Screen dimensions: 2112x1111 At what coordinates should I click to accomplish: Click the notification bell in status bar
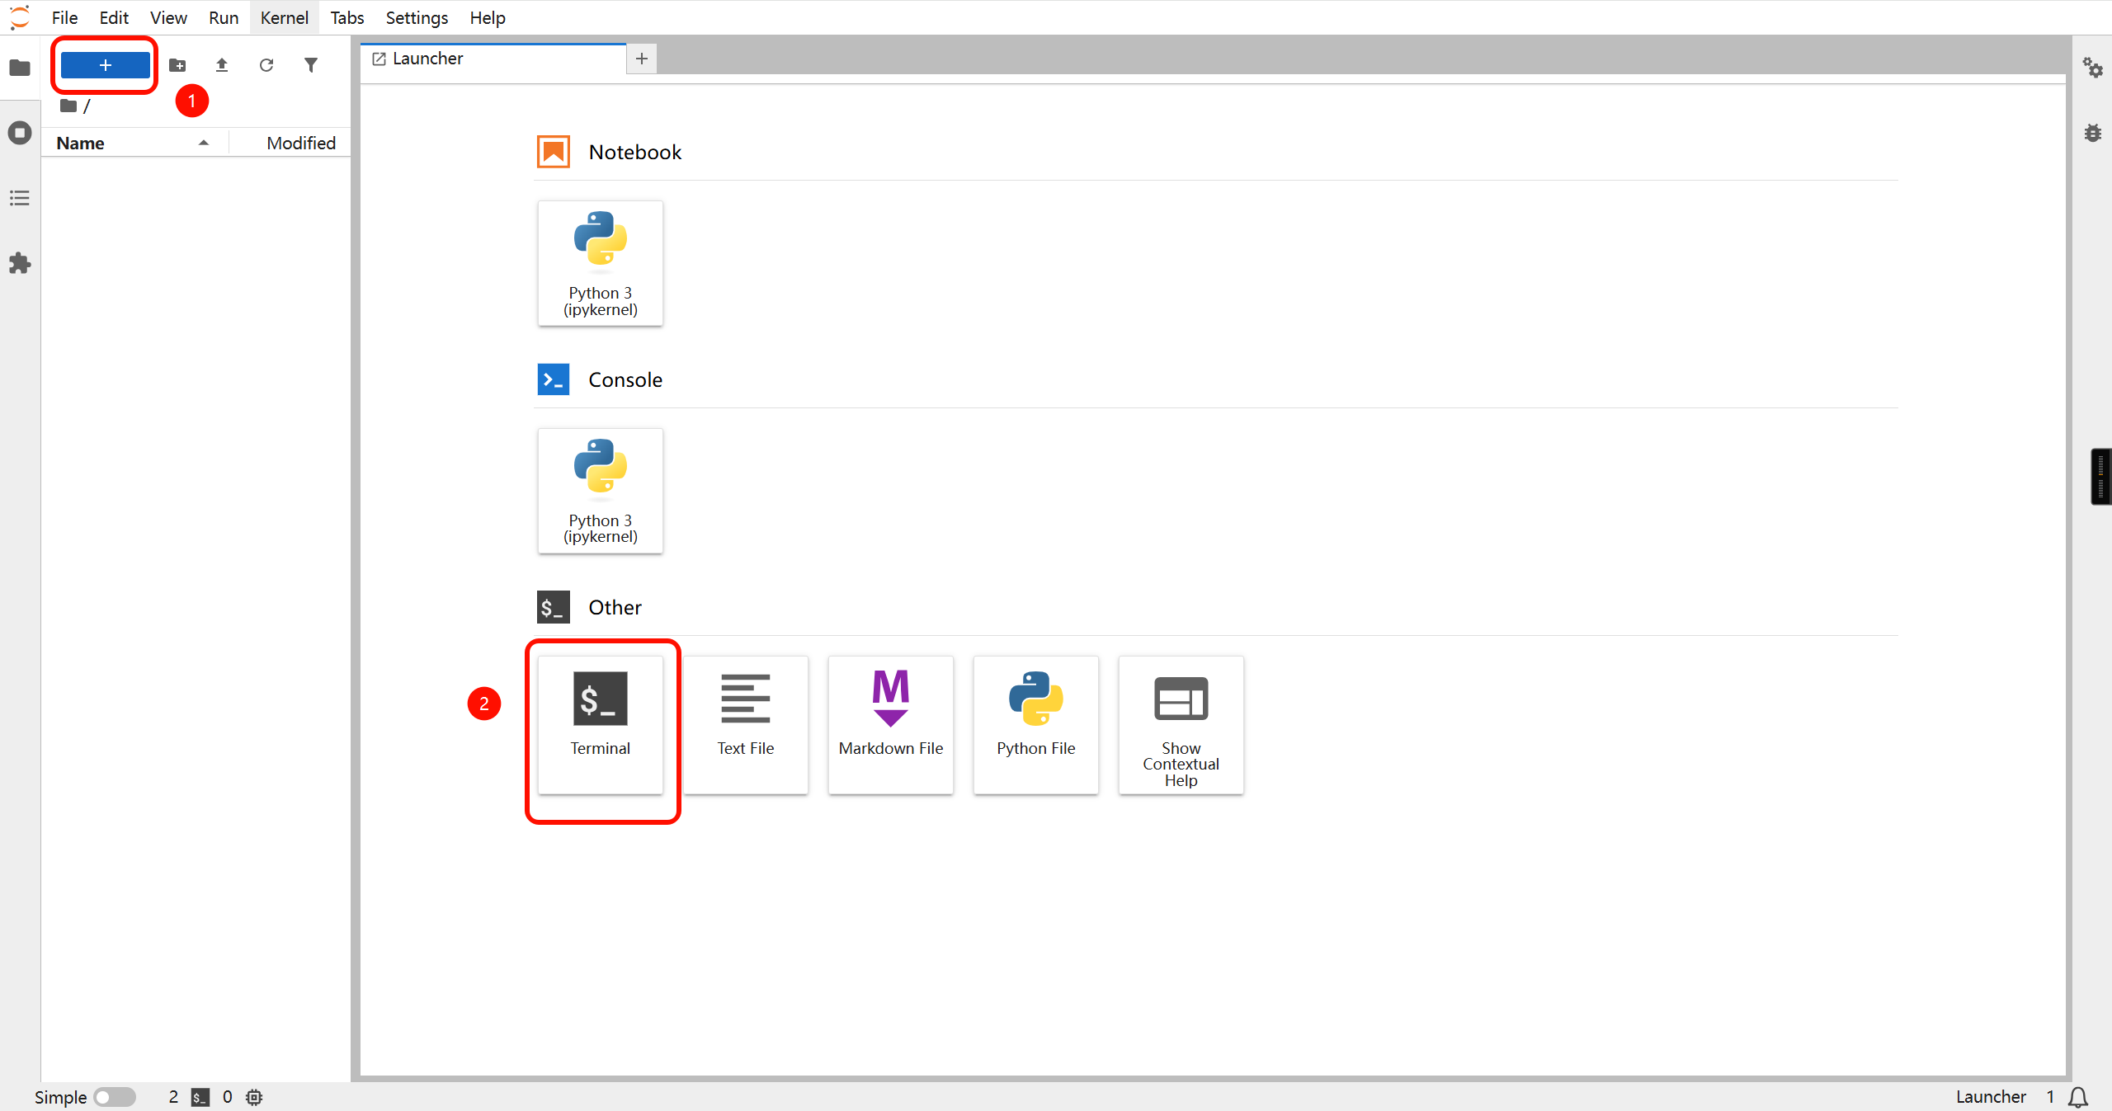coord(2078,1097)
